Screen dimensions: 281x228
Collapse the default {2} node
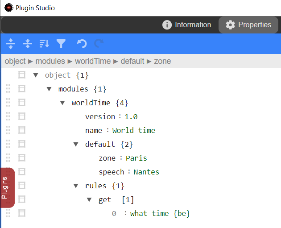tap(76, 144)
